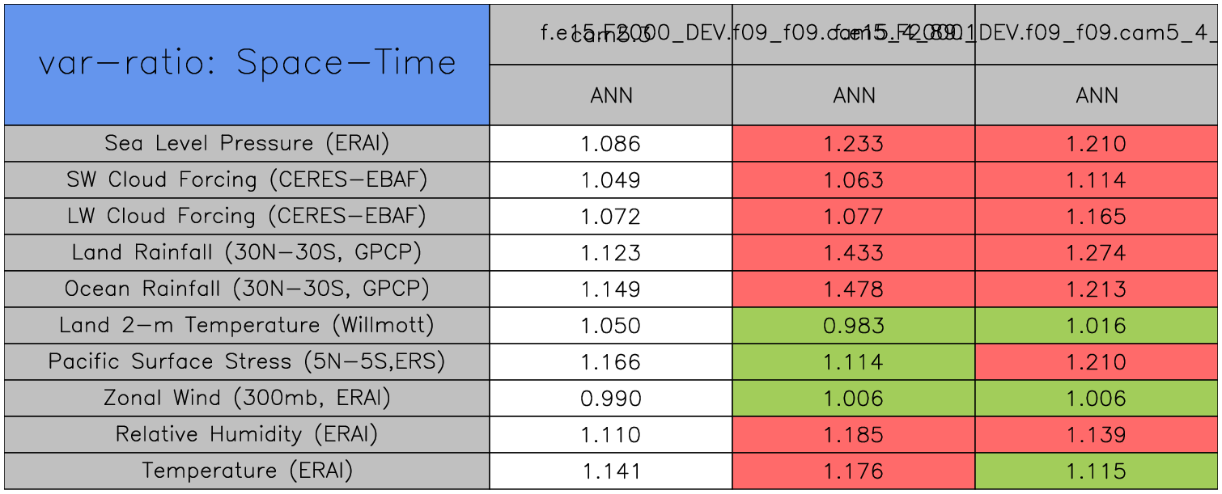Select the green cell showing 0.983
The height and width of the screenshot is (494, 1222).
pos(854,326)
